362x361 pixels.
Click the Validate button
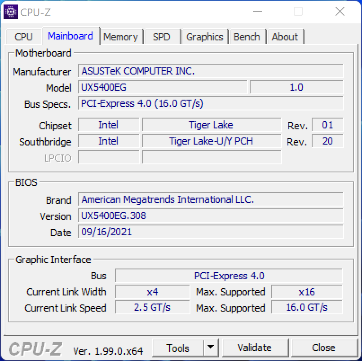click(x=255, y=348)
